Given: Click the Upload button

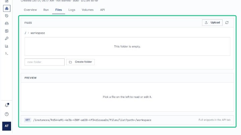Looking at the screenshot, I should tap(212, 22).
